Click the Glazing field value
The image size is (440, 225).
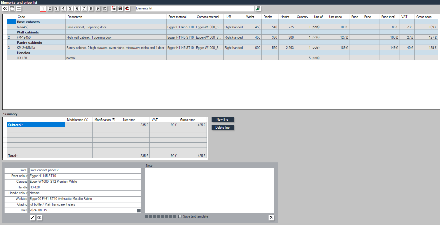click(x=85, y=205)
